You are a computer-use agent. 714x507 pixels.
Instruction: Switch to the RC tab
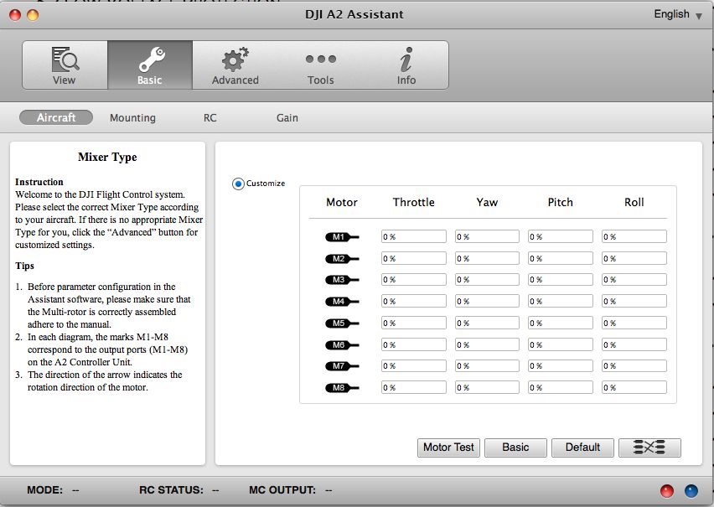tap(210, 118)
